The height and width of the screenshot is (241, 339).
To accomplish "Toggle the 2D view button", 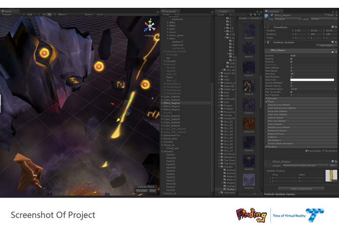I will pyautogui.click(x=44, y=15).
